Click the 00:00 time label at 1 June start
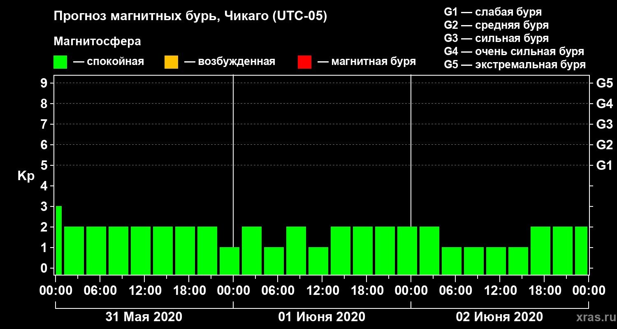Viewport: 617px width, 329px height. tap(233, 291)
